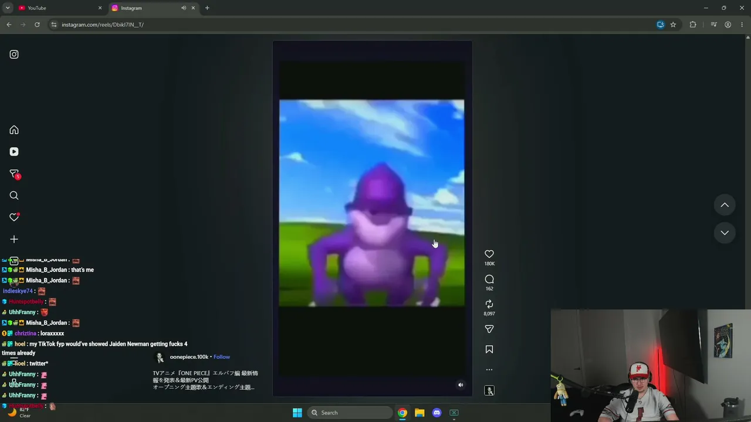Image resolution: width=751 pixels, height=422 pixels.
Task: Open a new browser tab
Action: tap(207, 8)
